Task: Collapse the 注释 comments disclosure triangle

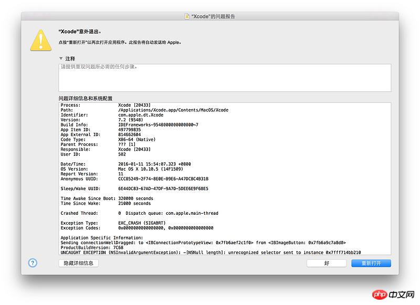Action: coord(61,58)
